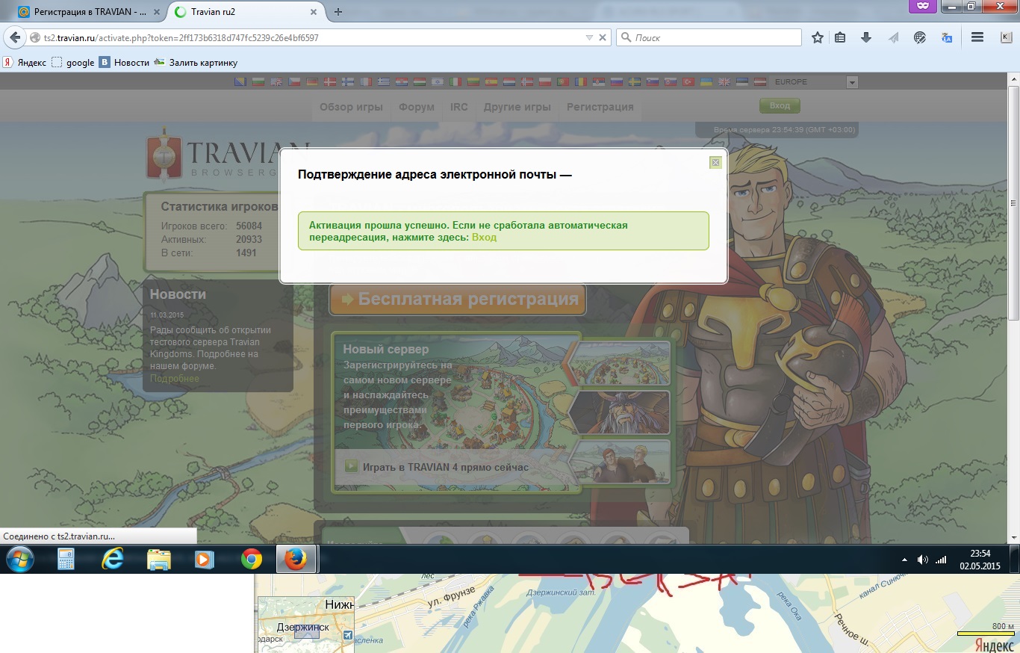Launch Google Chrome from the taskbar
Viewport: 1020px width, 653px height.
252,559
